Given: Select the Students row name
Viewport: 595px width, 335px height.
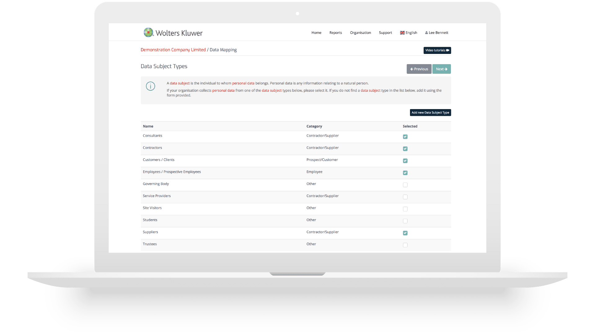Looking at the screenshot, I should (x=150, y=220).
